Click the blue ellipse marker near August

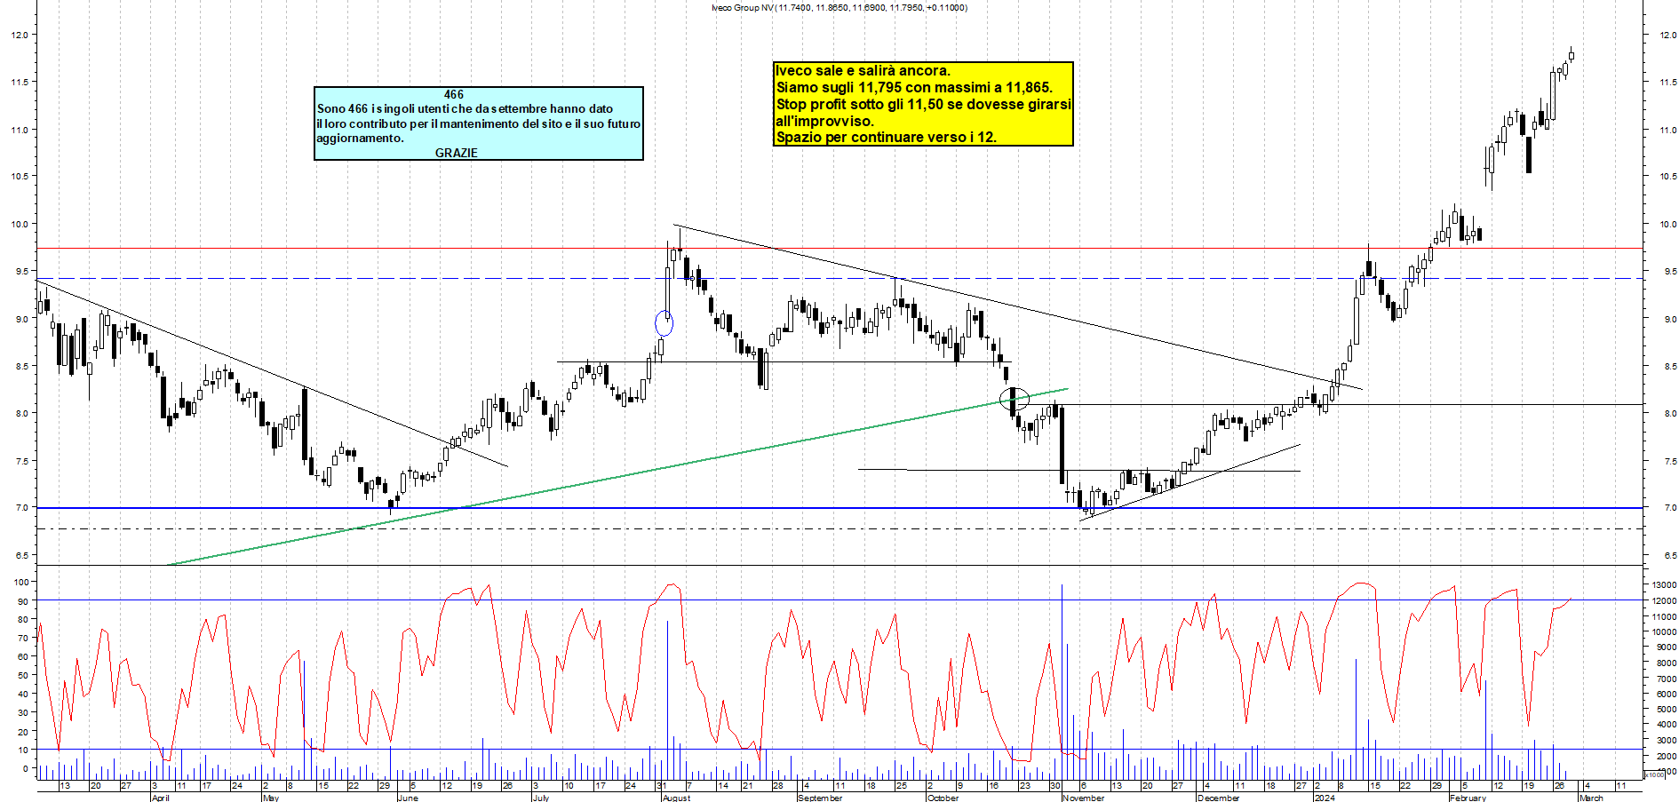(664, 323)
